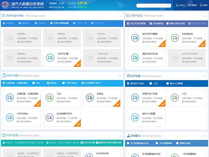Uncheck the LNG接收站 checkbox
This screenshot has width=209, height=157.
[x=151, y=23]
